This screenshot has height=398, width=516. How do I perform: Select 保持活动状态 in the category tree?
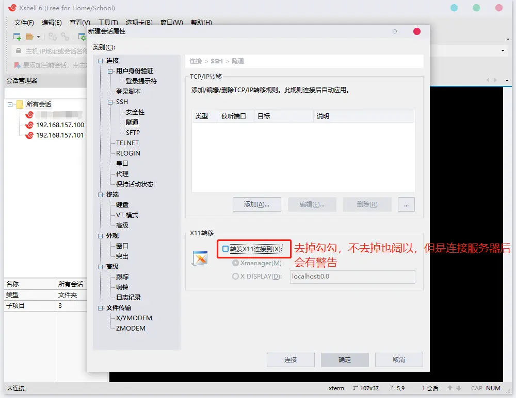click(x=135, y=184)
